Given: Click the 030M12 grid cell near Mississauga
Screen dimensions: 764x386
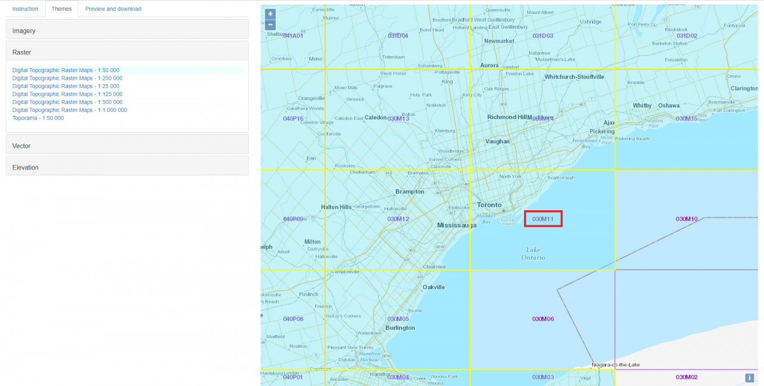Looking at the screenshot, I should coord(398,218).
